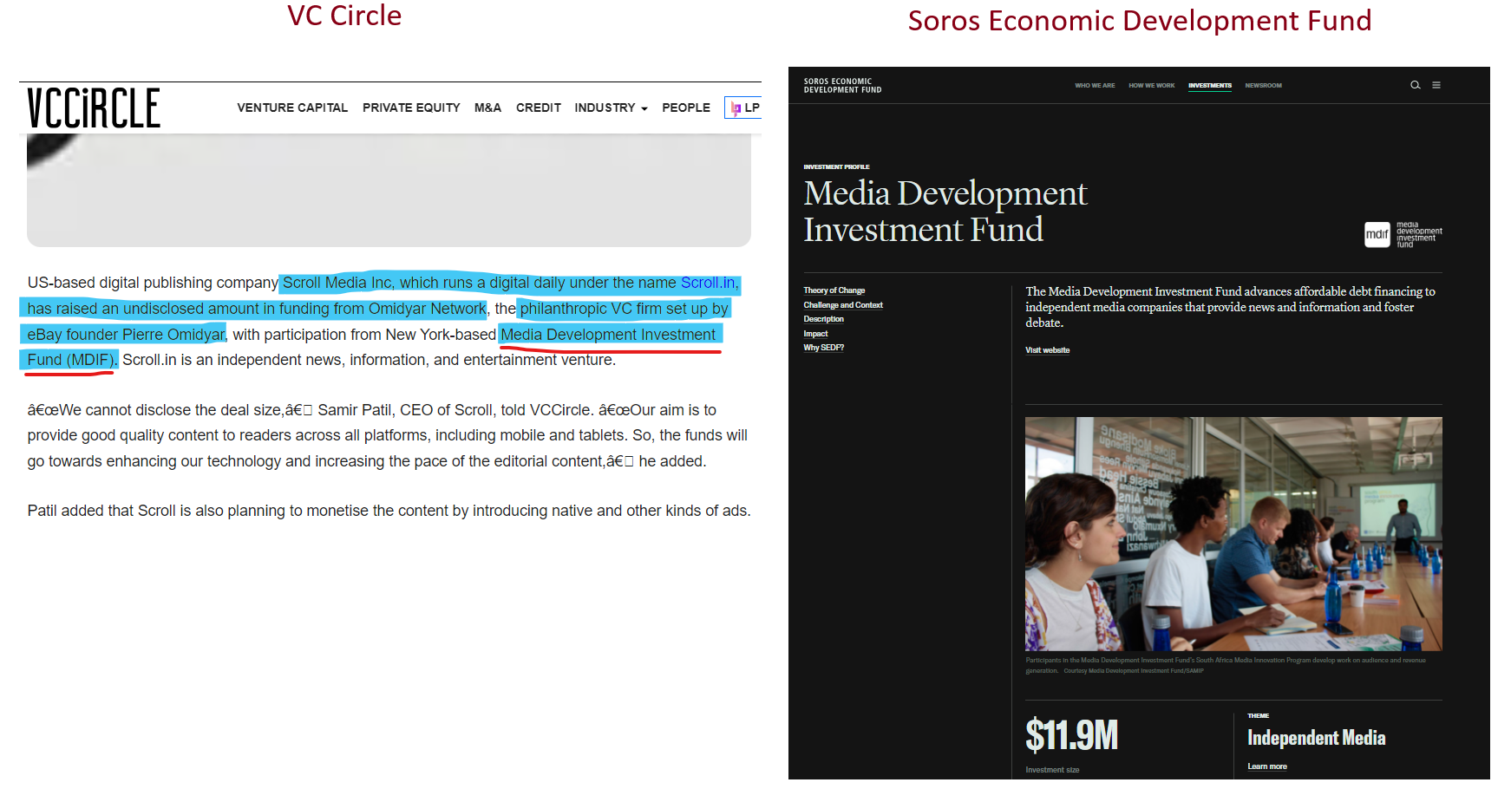The image size is (1511, 802).
Task: Select the M&A nav item
Action: 487,108
